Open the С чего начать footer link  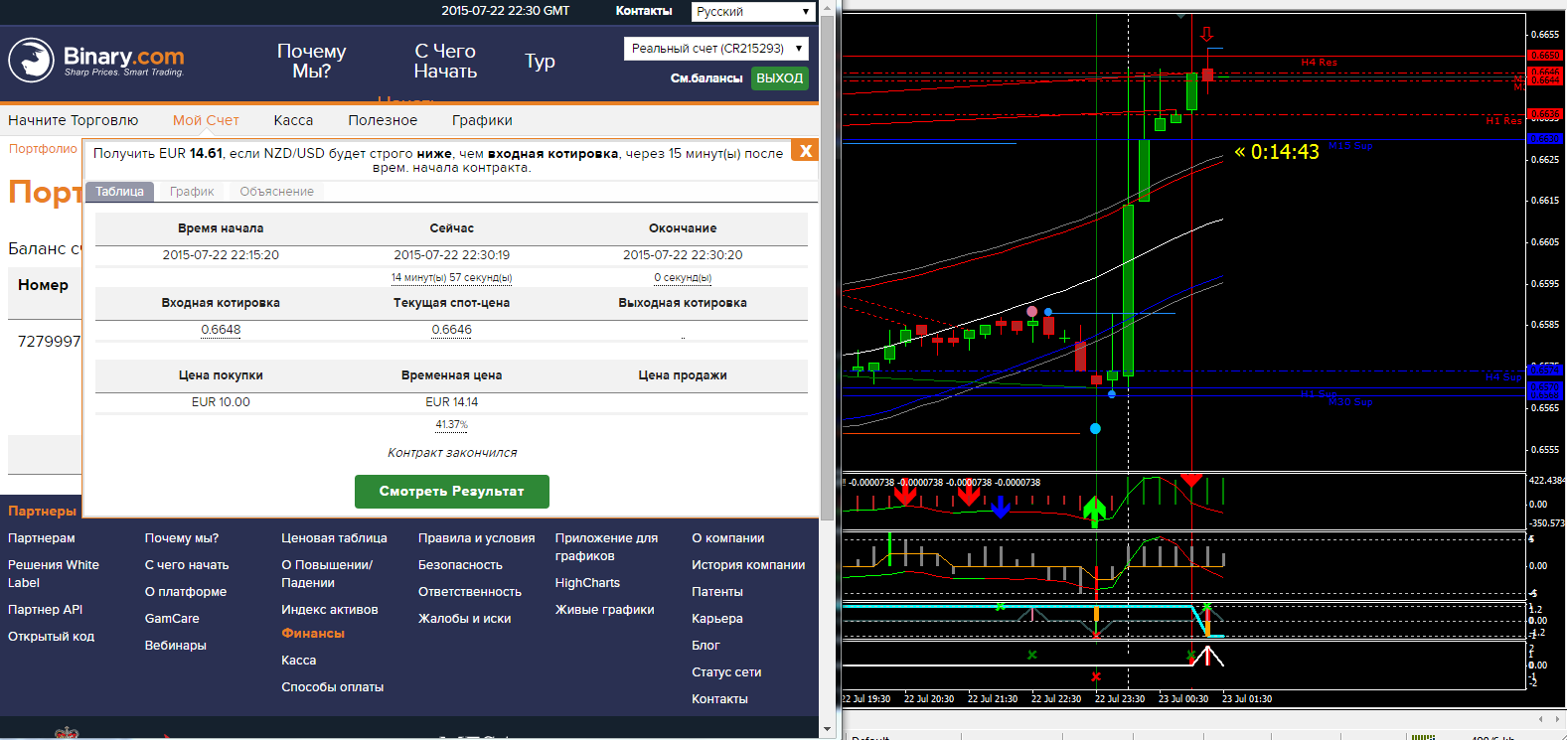pos(187,565)
